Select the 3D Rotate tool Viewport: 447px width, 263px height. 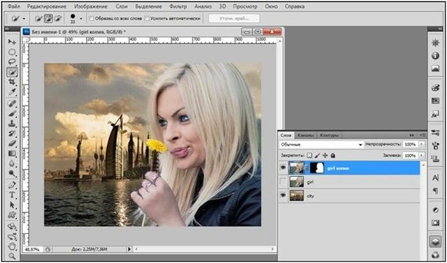[12, 226]
